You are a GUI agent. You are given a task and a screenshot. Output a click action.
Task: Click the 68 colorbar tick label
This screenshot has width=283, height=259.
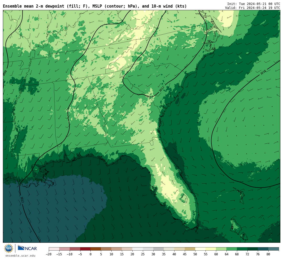[x=237, y=254]
